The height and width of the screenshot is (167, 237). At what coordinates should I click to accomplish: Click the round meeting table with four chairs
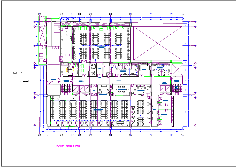click(x=94, y=67)
